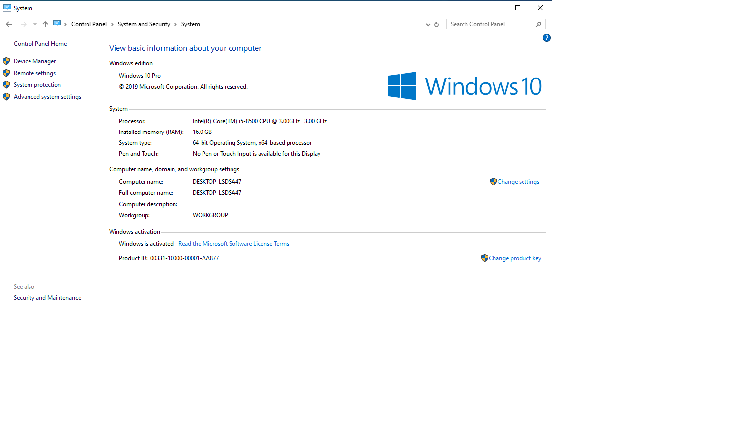Read the Microsoft Software License Terms
The width and height of the screenshot is (755, 424).
coord(234,244)
